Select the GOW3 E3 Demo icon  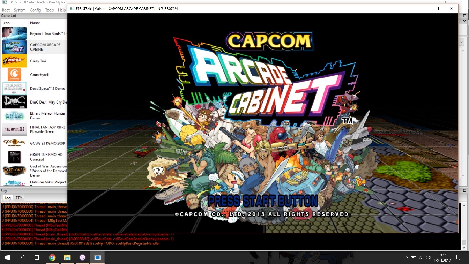[14, 143]
